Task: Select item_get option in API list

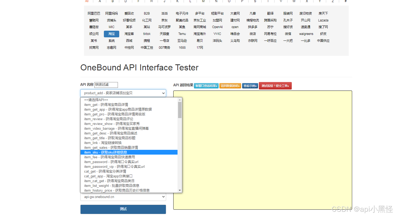Action: click(x=129, y=105)
